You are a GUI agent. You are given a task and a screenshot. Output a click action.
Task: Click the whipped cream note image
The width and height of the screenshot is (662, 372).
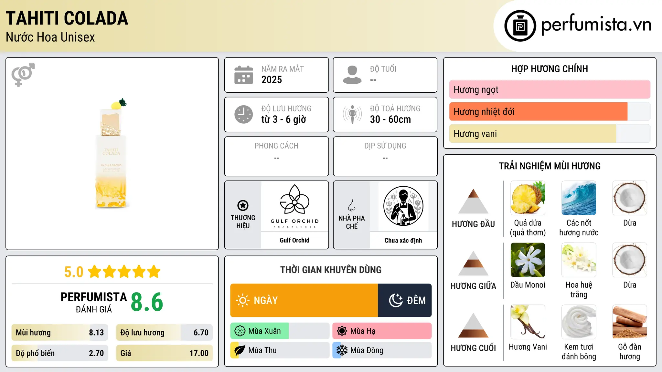[x=579, y=322]
